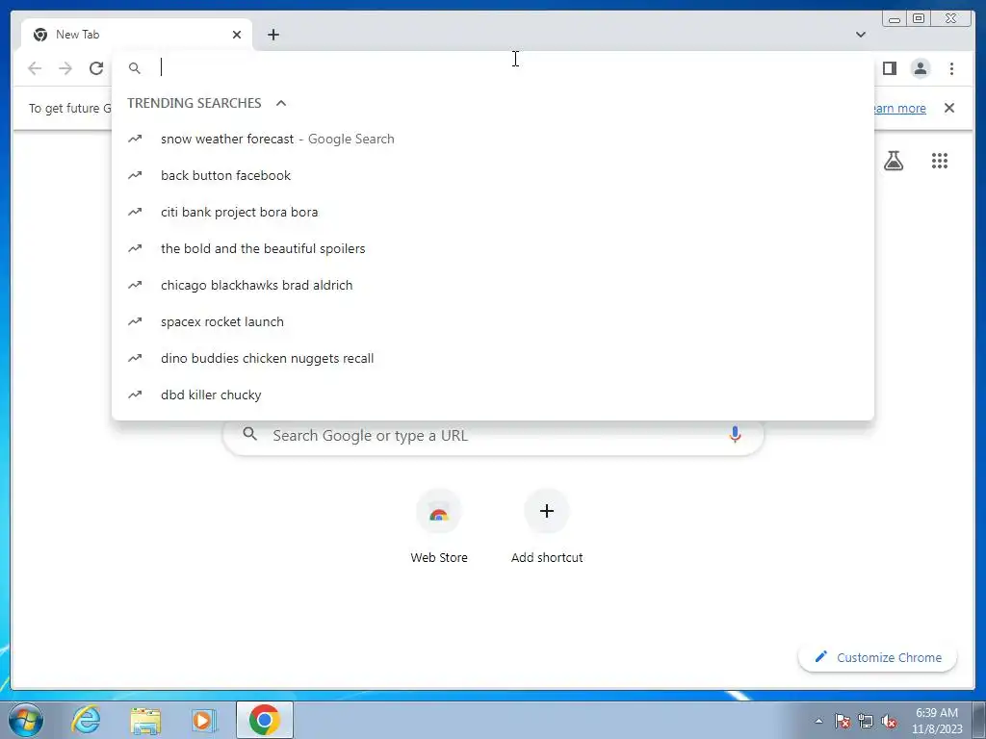The width and height of the screenshot is (986, 739).
Task: Toggle the side panel icon
Action: point(889,68)
